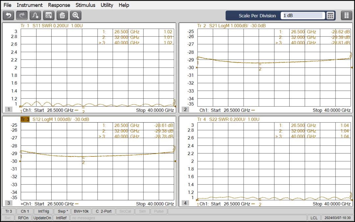
Task: Select window number 1 badge
Action: [x=9, y=110]
